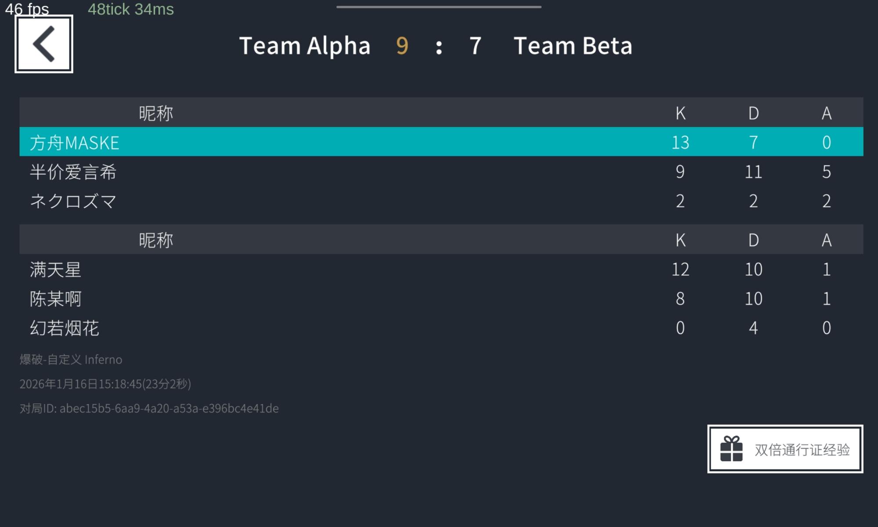The height and width of the screenshot is (527, 878).
Task: Click the gift icon for double XP
Action: pyautogui.click(x=731, y=449)
